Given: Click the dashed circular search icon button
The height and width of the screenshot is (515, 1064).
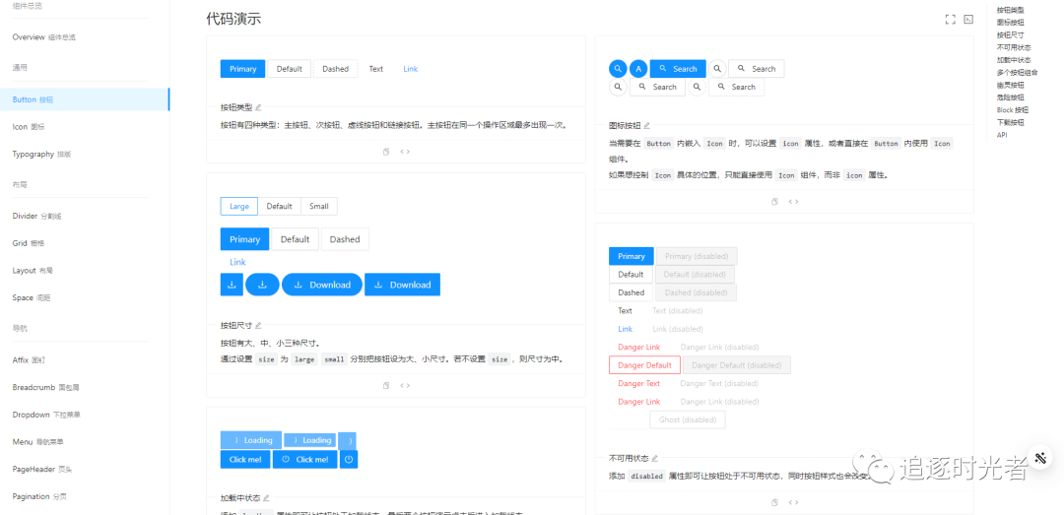Looking at the screenshot, I should point(697,87).
